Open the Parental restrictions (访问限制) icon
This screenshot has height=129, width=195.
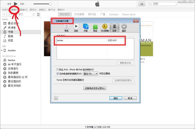(x=105, y=28)
